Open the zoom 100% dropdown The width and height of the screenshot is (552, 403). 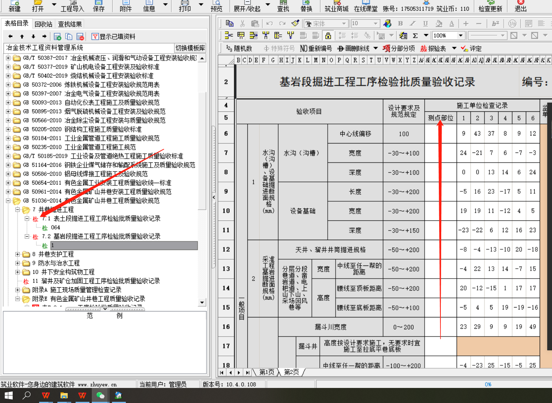pos(461,36)
